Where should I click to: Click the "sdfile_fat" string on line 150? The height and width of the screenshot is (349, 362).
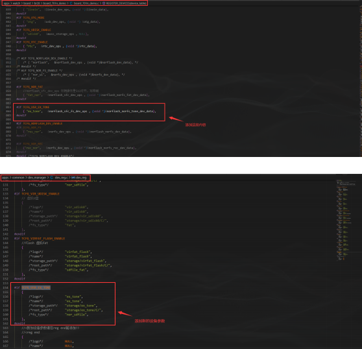pyautogui.click(x=76, y=270)
